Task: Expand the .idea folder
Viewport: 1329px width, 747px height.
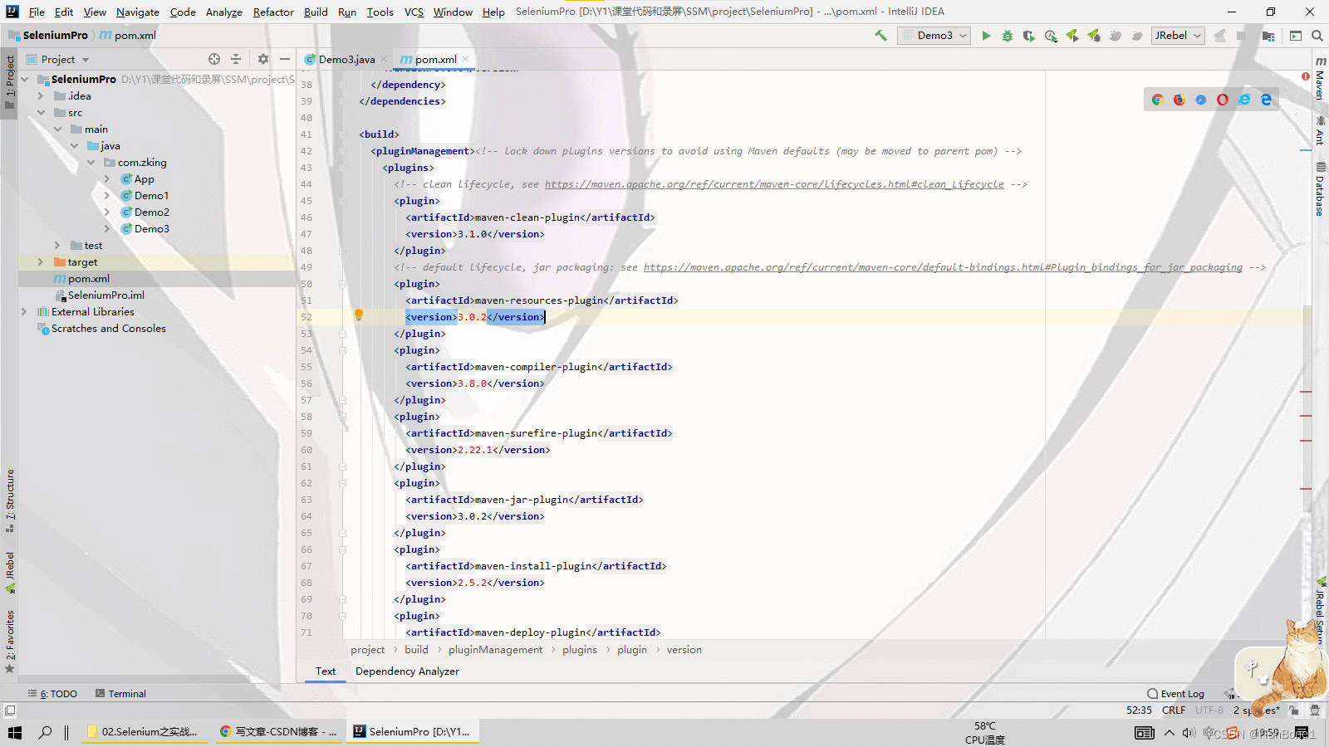Action: click(x=41, y=96)
